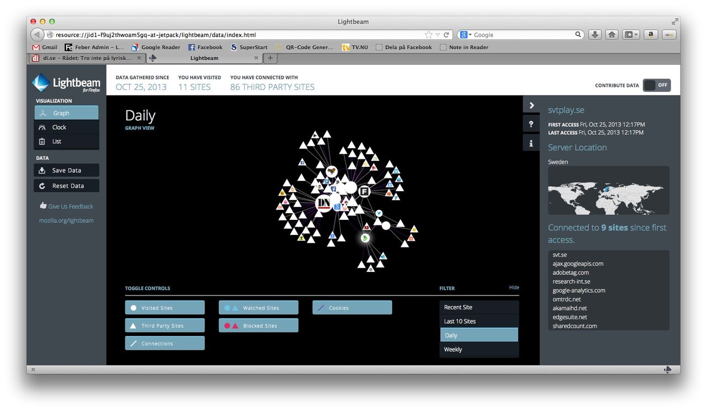Open the help question mark panel
The image size is (707, 411).
(x=531, y=124)
